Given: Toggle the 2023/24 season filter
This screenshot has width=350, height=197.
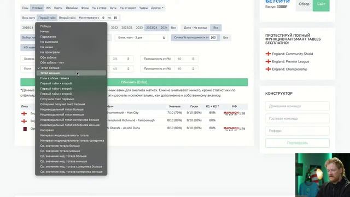Looking at the screenshot, I should click(152, 28).
